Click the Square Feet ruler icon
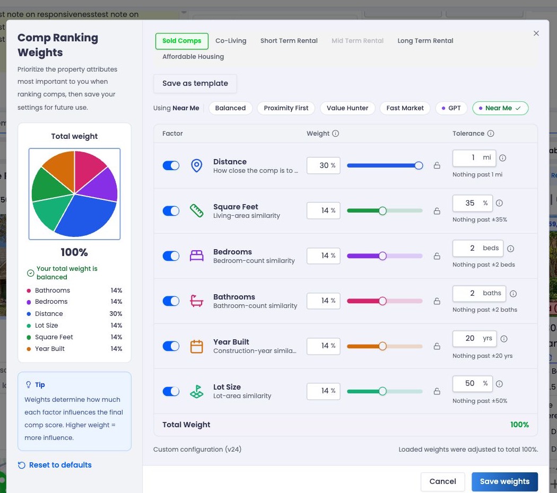557x493 pixels. coord(196,210)
